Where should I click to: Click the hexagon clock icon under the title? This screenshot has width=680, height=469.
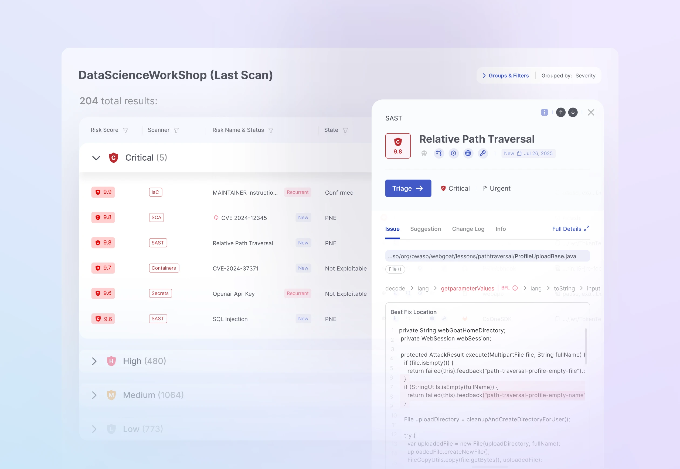coord(454,153)
